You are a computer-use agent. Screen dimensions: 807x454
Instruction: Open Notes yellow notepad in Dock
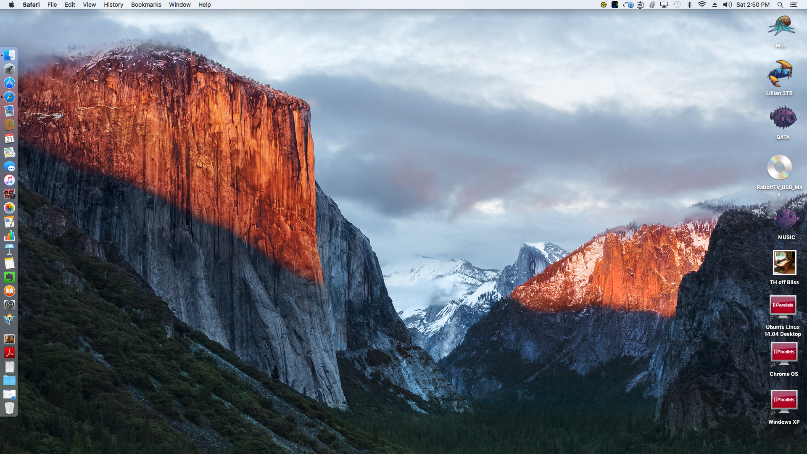(9, 263)
